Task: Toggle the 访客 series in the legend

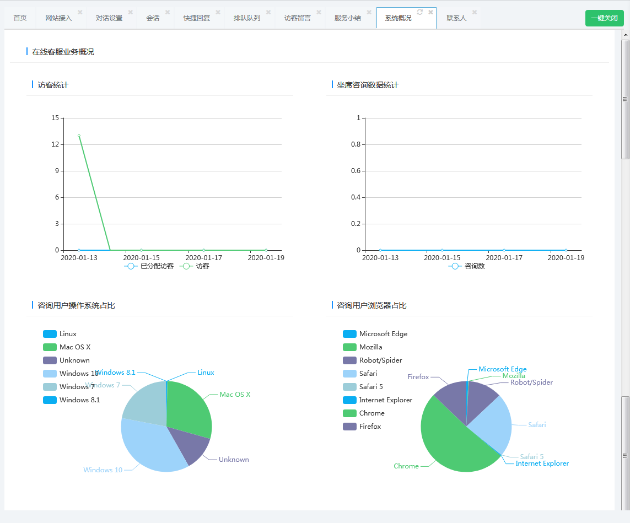Action: [195, 266]
